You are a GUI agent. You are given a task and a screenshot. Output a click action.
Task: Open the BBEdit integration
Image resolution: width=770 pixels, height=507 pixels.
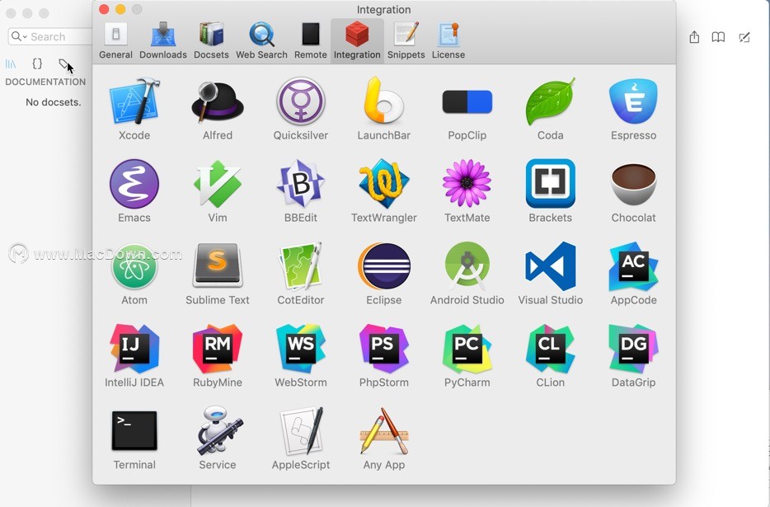(301, 184)
